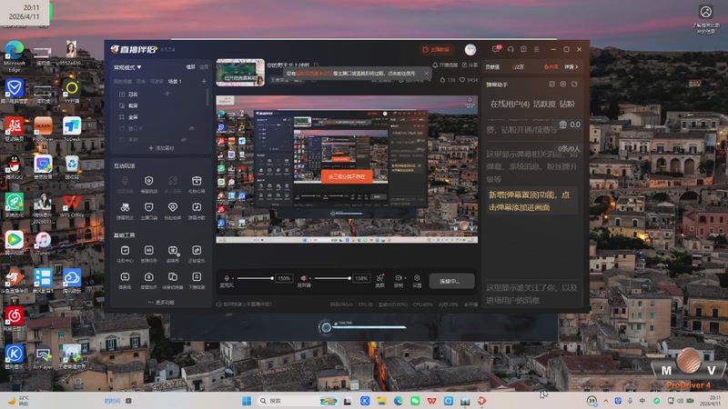Open WeChat from the taskbar
728x409 pixels.
[x=415, y=401]
